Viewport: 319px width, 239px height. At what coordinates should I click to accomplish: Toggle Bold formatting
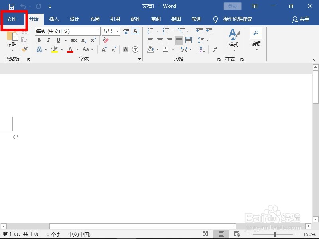39,40
